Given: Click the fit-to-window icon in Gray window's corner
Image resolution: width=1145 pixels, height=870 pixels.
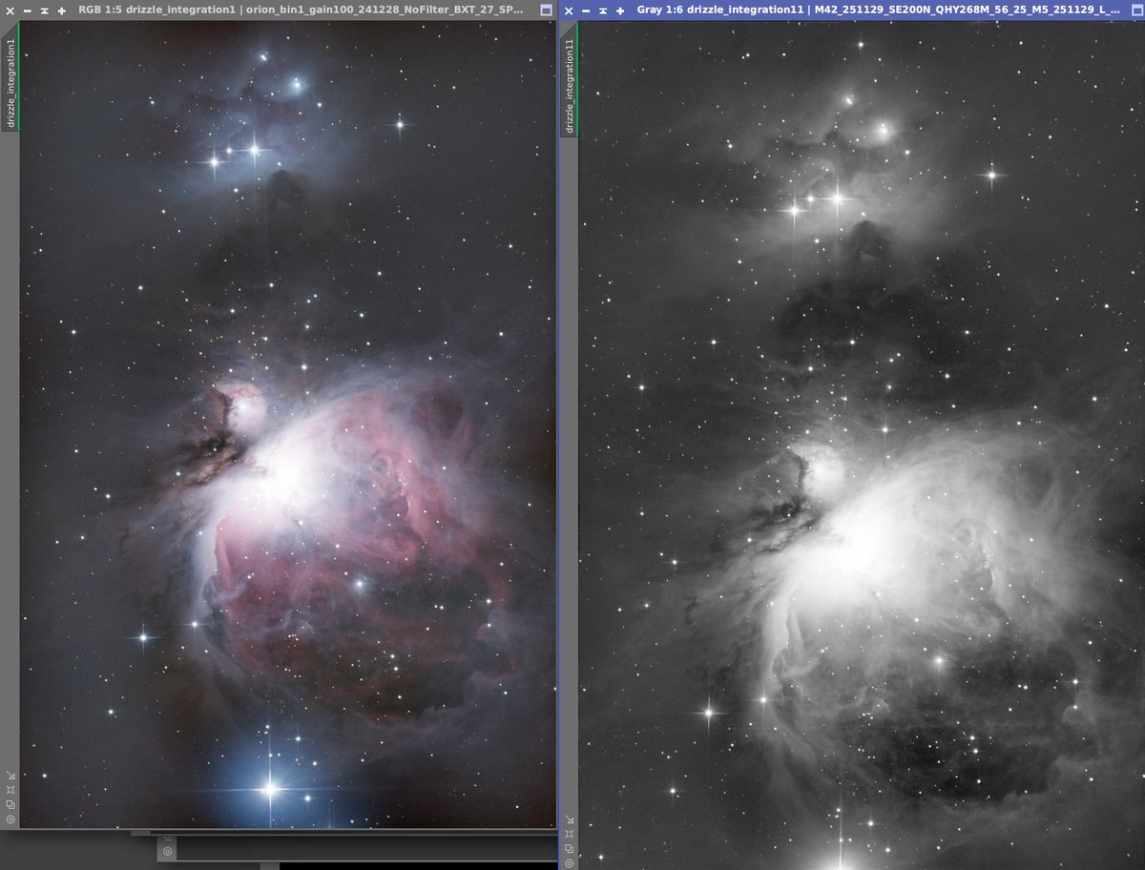Looking at the screenshot, I should point(570,834).
